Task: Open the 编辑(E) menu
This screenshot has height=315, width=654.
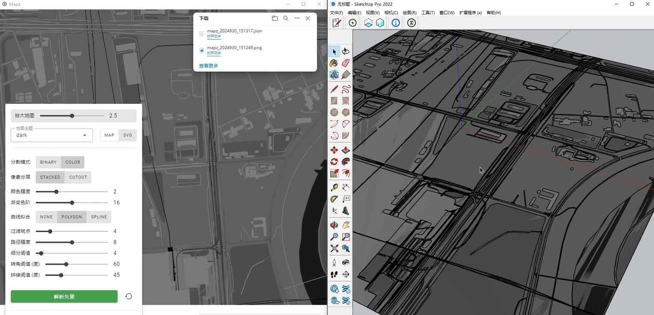Action: [355, 13]
